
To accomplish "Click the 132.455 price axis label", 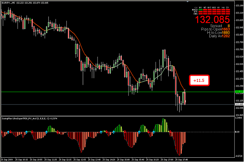I will tap(239, 71).
